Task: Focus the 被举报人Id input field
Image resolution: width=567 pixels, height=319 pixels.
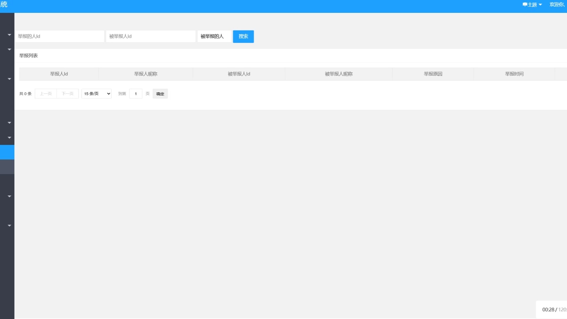Action: pos(150,36)
